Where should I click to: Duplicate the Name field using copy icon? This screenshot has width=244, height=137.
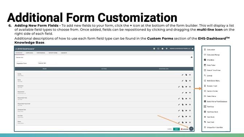186,81
